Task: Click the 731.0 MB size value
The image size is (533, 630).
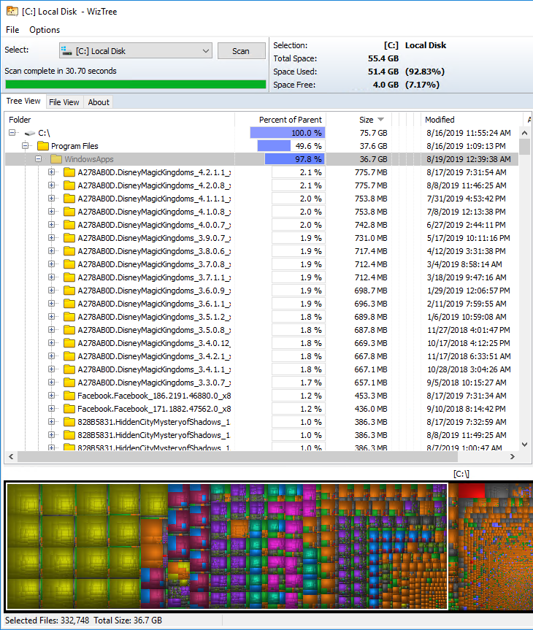Action: point(371,238)
